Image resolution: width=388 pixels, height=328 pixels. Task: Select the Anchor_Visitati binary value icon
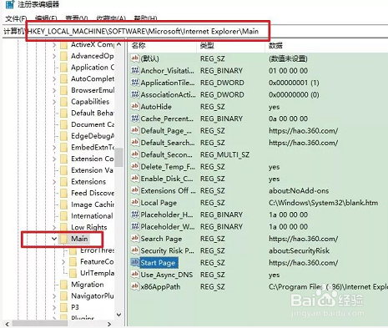[135, 70]
